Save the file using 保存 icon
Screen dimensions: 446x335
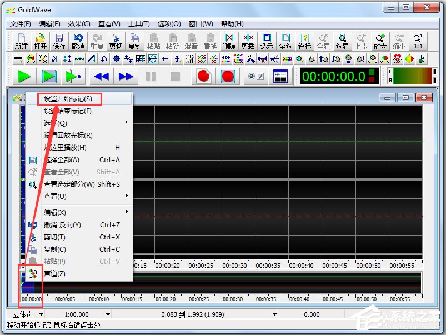[x=59, y=42]
